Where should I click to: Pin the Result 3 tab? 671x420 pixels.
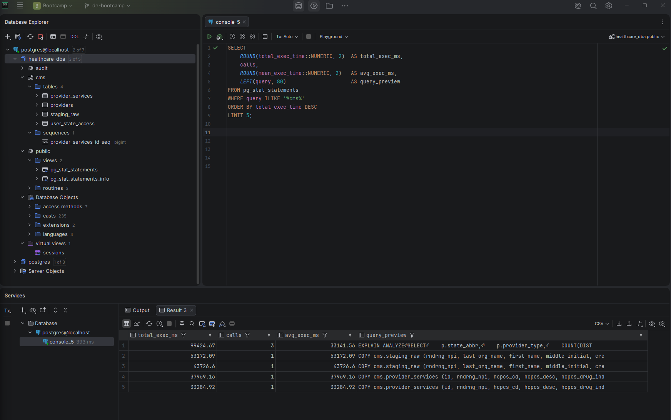coord(182,324)
